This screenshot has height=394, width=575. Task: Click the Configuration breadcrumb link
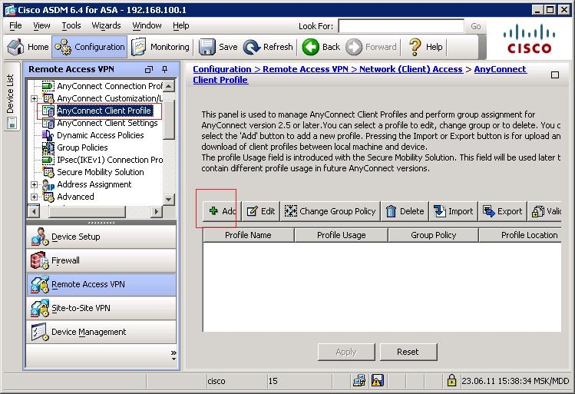tap(222, 69)
